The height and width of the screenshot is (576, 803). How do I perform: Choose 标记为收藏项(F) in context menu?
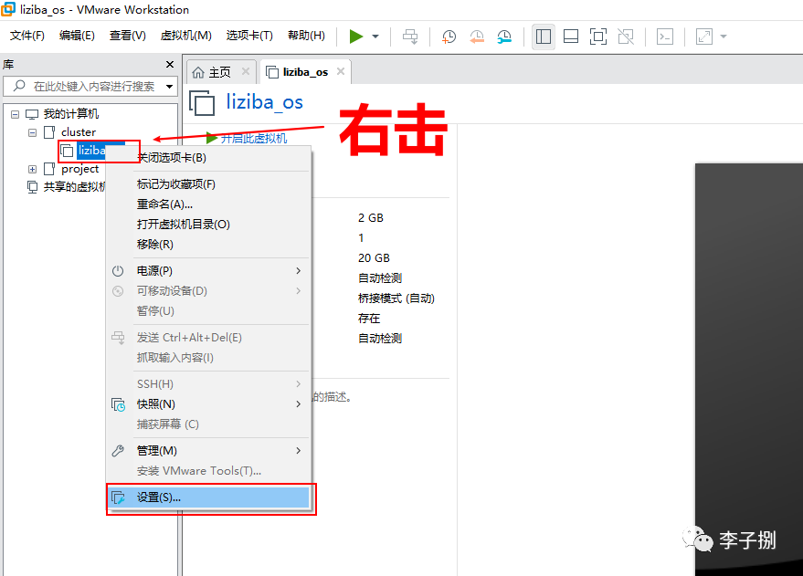208,184
